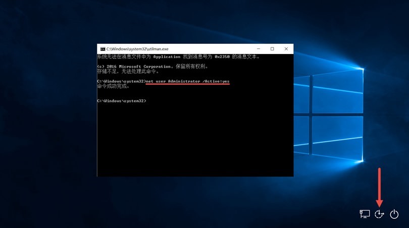Screen dimensions: 409x228
Task: Click the line 存储不足，无法处理此命令。
Action: [x=128, y=72]
